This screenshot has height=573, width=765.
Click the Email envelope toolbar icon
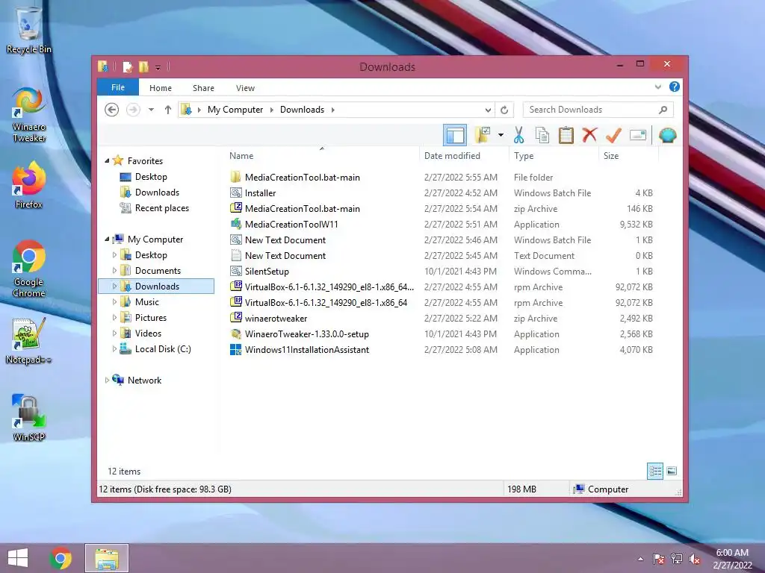click(x=638, y=135)
